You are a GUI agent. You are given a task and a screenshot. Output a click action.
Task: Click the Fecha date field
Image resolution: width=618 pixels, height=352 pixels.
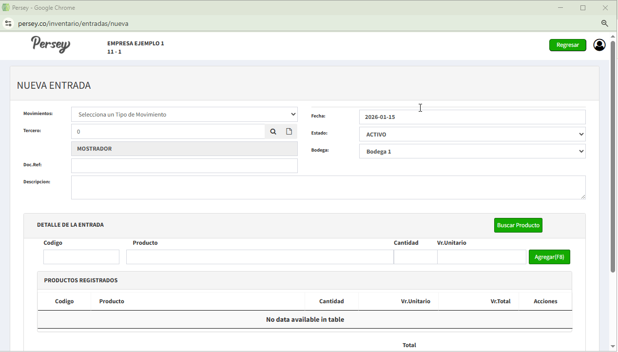[x=472, y=117]
